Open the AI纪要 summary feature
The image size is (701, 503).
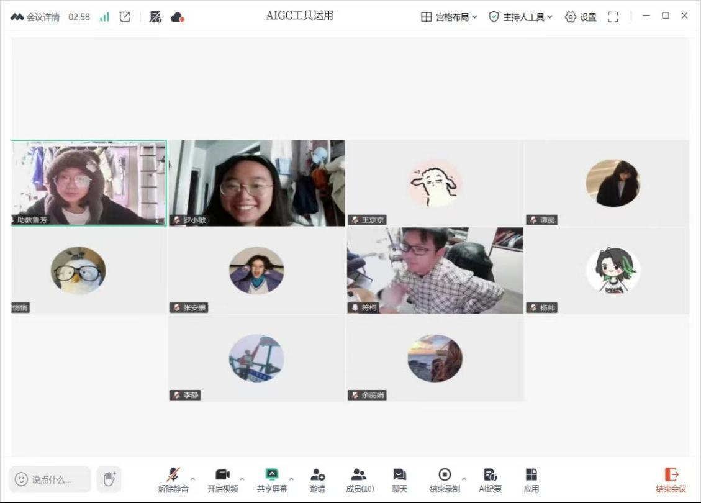pyautogui.click(x=490, y=480)
